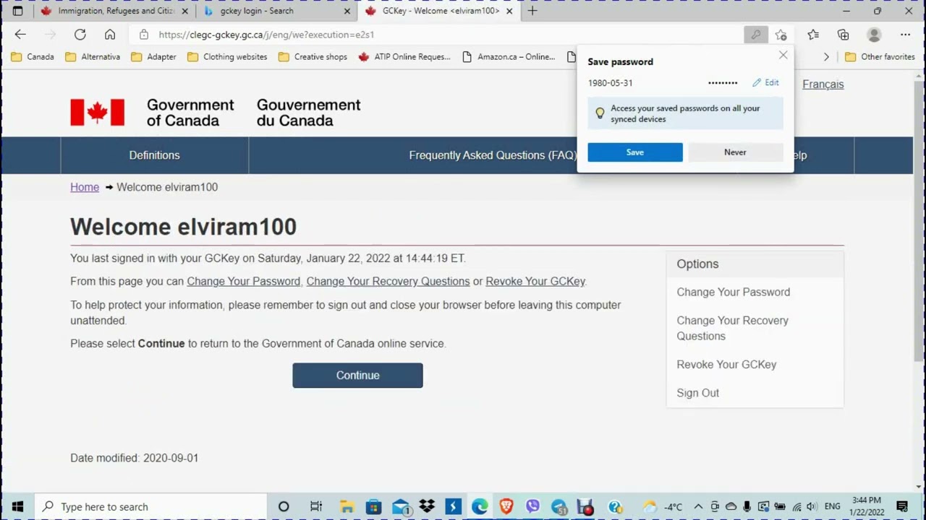926x520 pixels.
Task: Add this page to favorites
Action: [x=781, y=35]
